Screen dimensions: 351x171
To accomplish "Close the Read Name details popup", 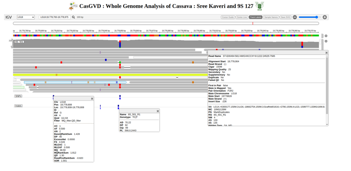I will [327, 53].
